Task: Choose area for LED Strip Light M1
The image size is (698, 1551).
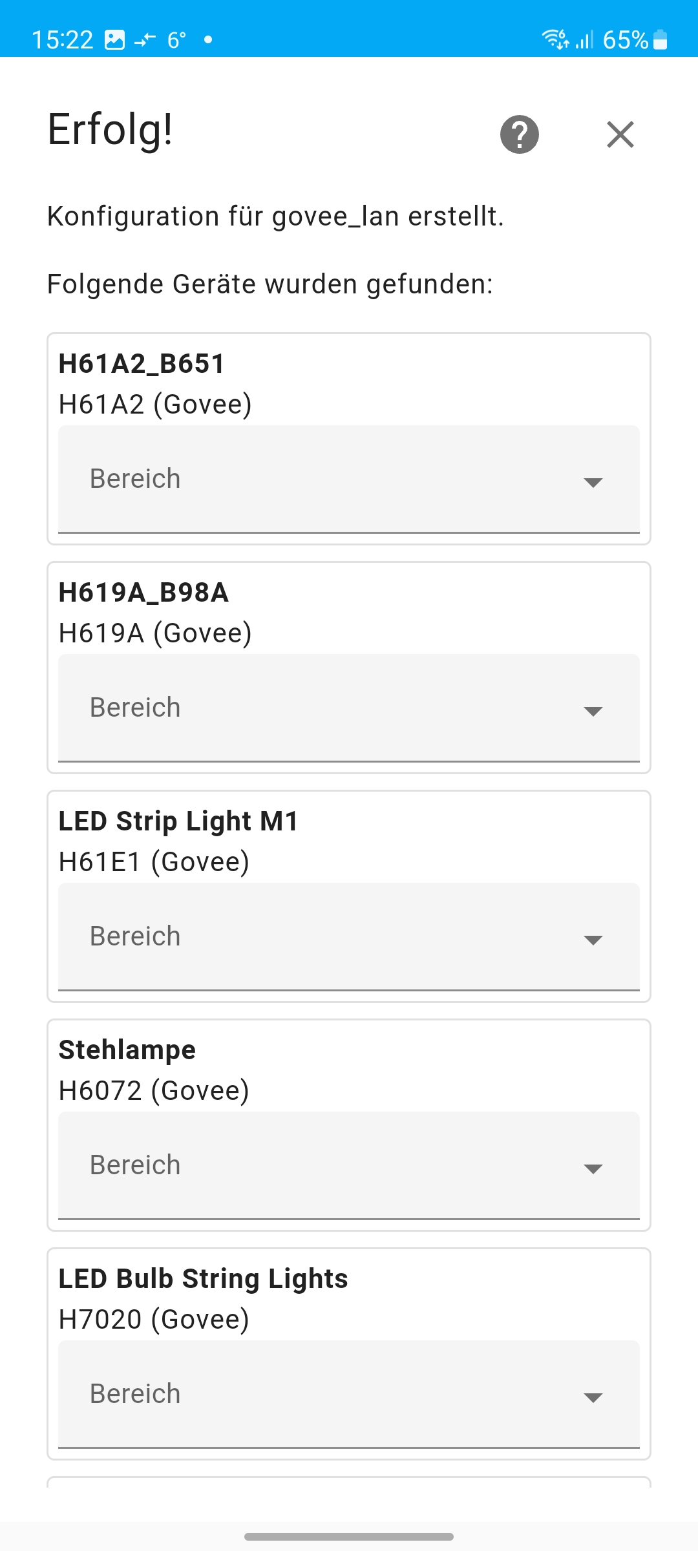Action: (x=349, y=936)
